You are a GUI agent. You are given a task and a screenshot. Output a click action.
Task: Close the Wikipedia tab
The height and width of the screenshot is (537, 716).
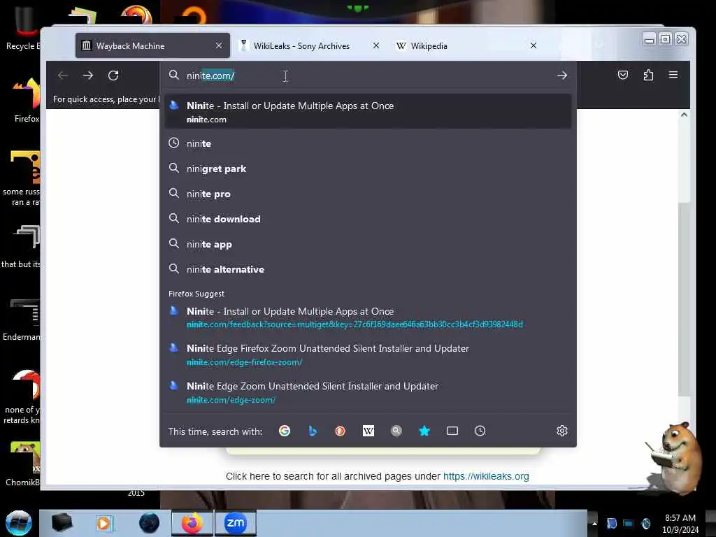pos(534,45)
